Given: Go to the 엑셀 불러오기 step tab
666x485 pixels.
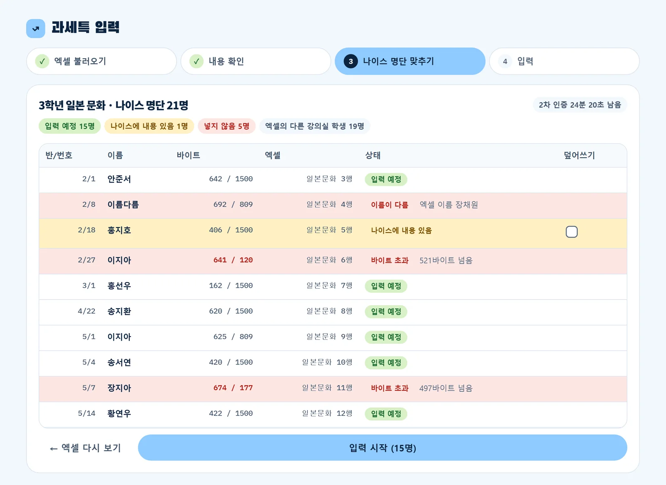Looking at the screenshot, I should [102, 61].
